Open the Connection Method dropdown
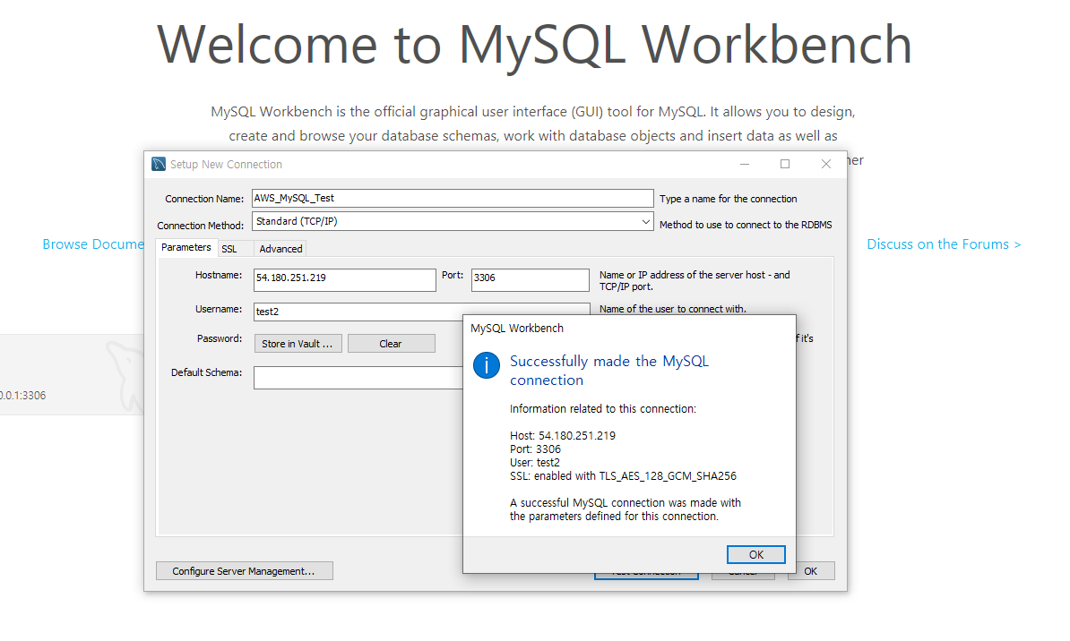Screen dimensions: 1070x641 pos(453,222)
